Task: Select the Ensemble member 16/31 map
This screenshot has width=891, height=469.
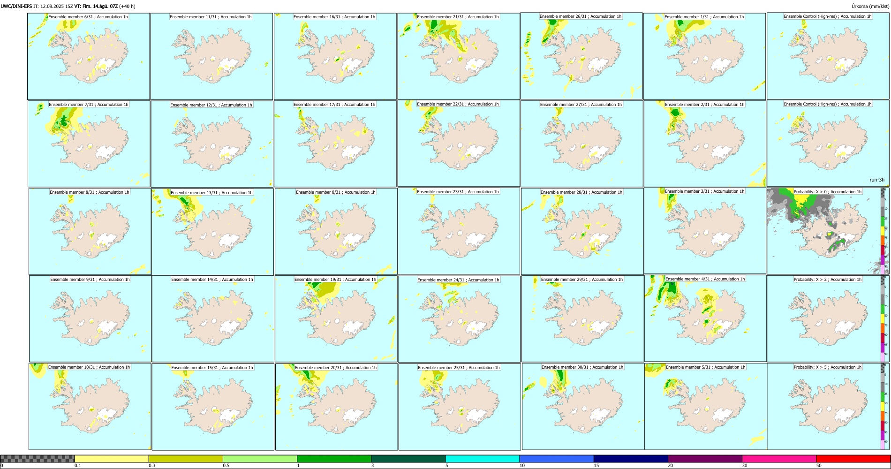Action: [x=335, y=56]
